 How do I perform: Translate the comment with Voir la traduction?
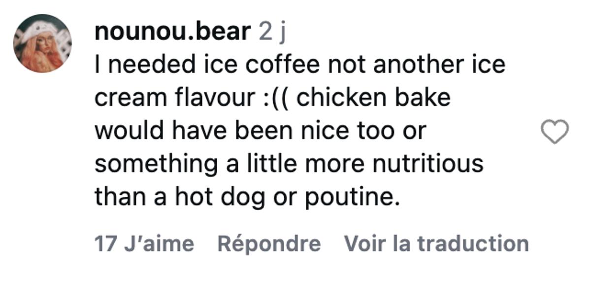[436, 244]
